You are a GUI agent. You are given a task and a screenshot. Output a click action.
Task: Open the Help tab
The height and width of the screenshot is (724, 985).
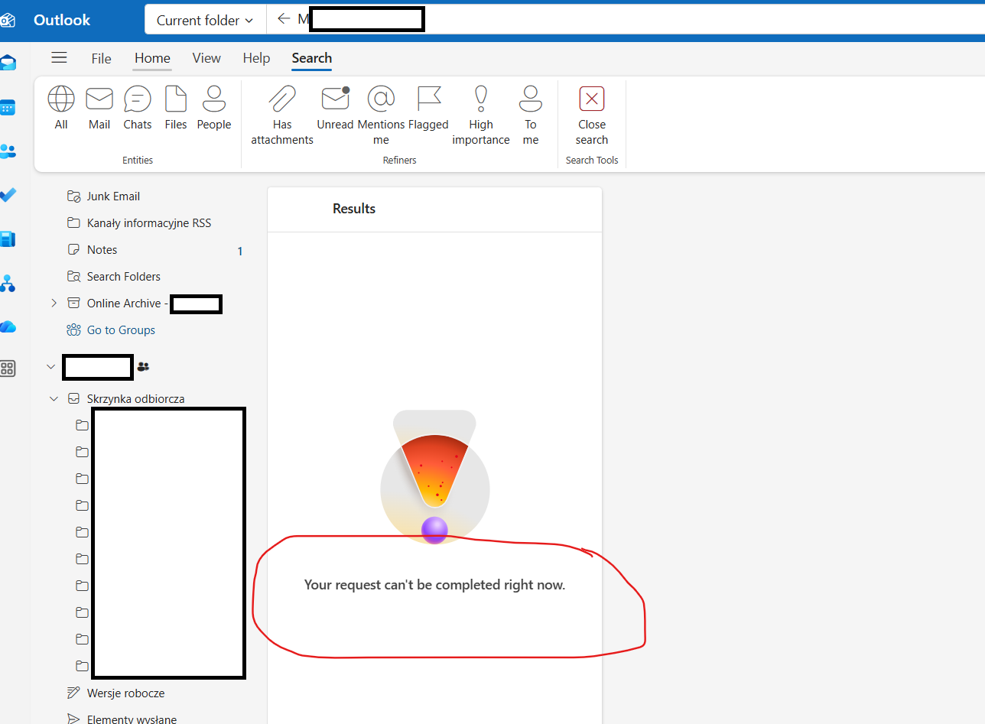tap(256, 58)
